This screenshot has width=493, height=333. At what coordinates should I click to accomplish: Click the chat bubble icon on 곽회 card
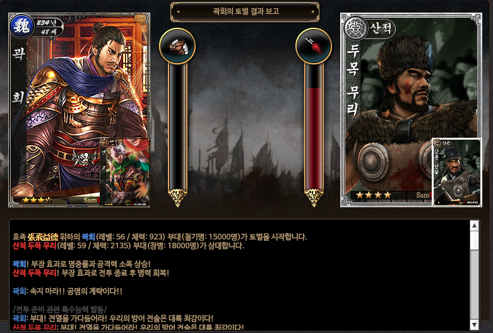point(141,19)
